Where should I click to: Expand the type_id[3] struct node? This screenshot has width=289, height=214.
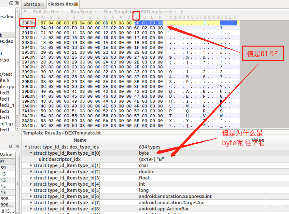point(31,178)
